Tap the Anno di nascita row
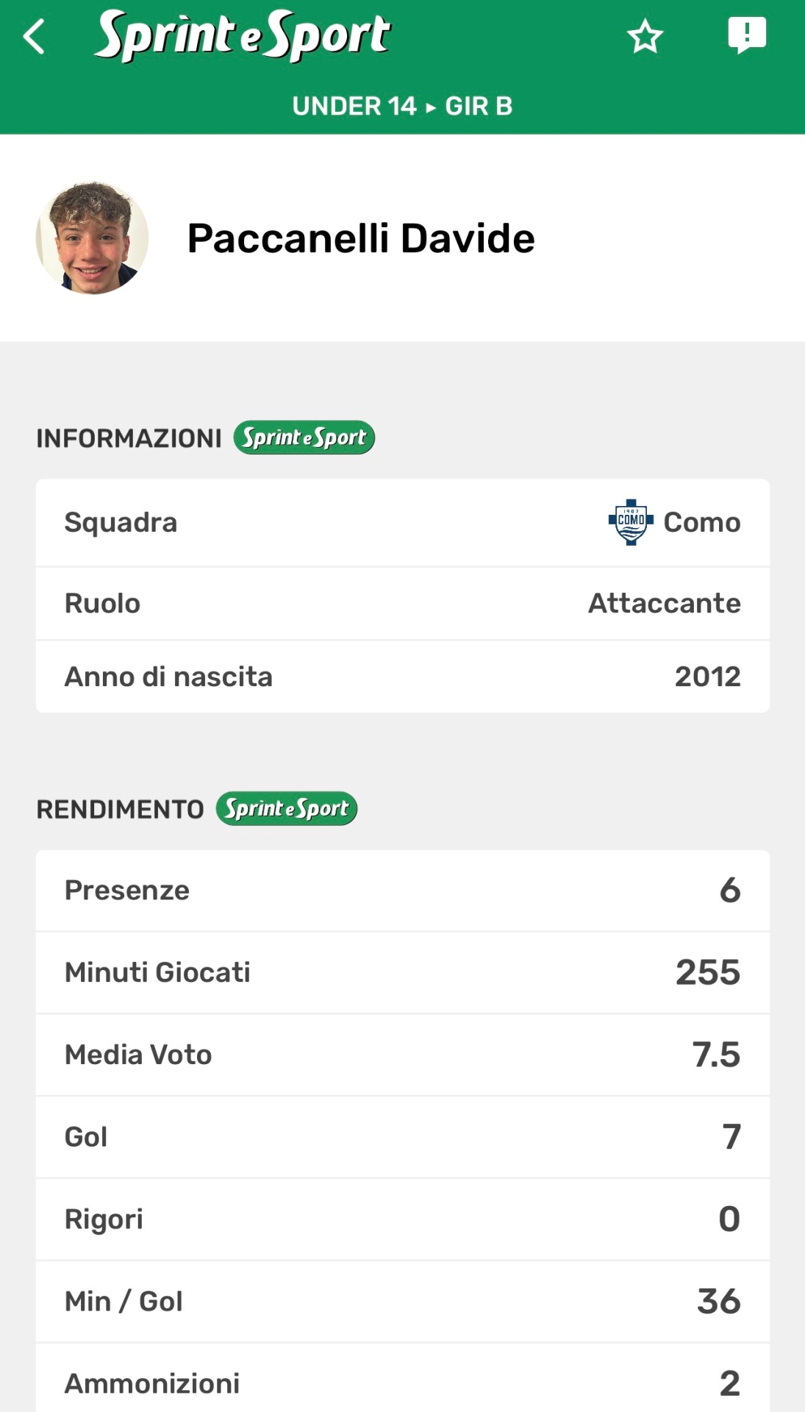The width and height of the screenshot is (805, 1412). pyautogui.click(x=402, y=677)
